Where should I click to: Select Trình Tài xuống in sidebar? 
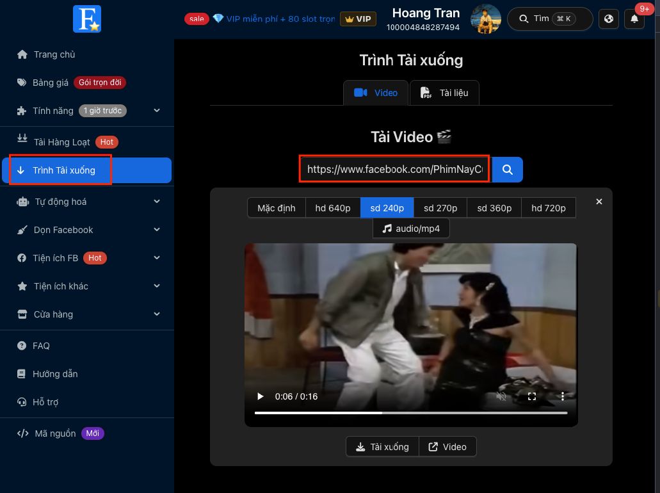(x=86, y=170)
